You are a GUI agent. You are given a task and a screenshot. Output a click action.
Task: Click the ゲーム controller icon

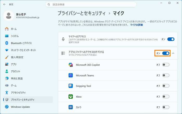point(7,85)
